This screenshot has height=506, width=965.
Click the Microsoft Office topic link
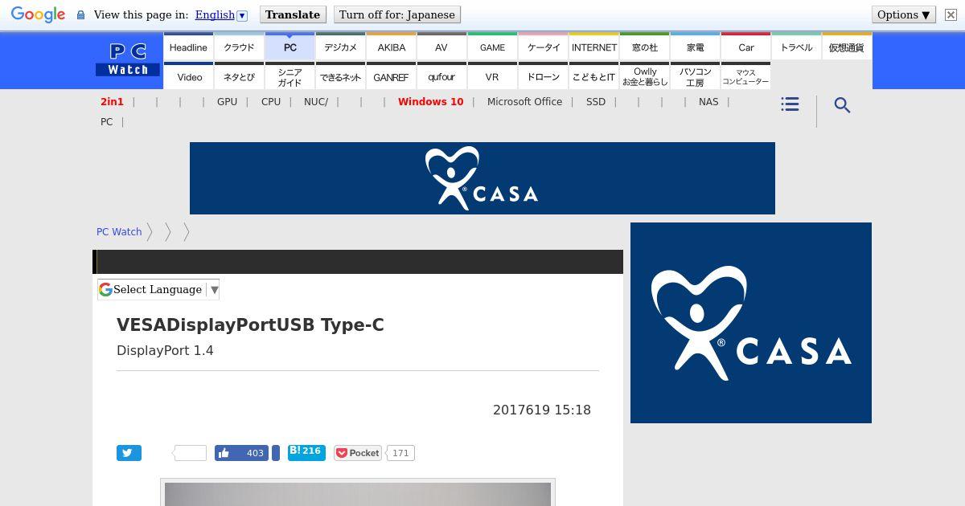coord(524,101)
